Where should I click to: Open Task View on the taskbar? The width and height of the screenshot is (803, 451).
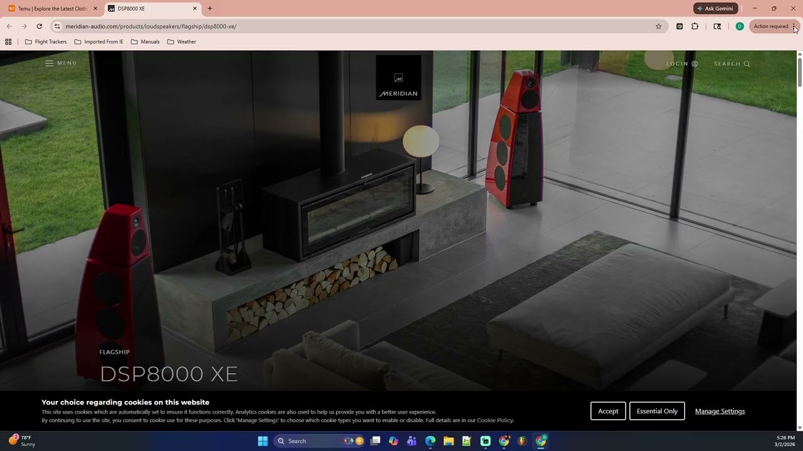(375, 441)
